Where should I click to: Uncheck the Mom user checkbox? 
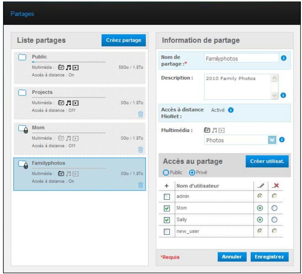pos(167,208)
